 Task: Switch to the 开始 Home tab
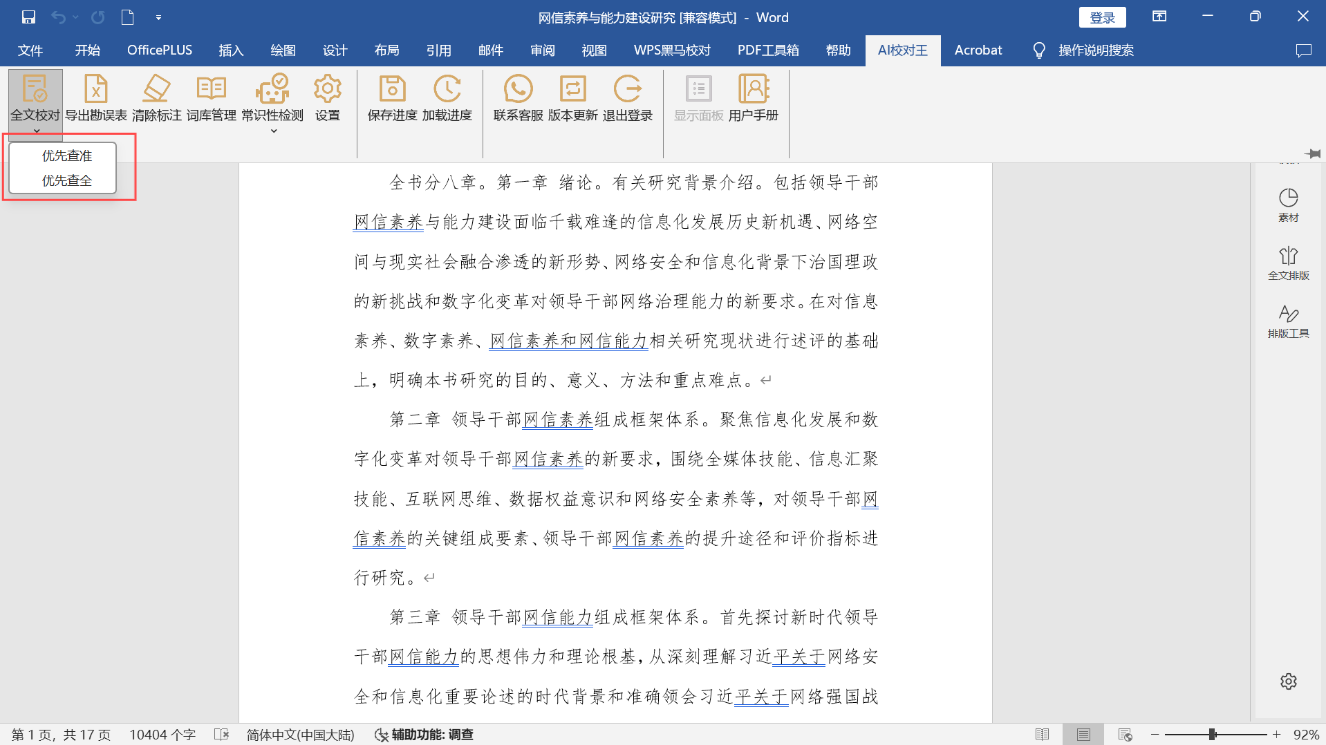coord(87,50)
